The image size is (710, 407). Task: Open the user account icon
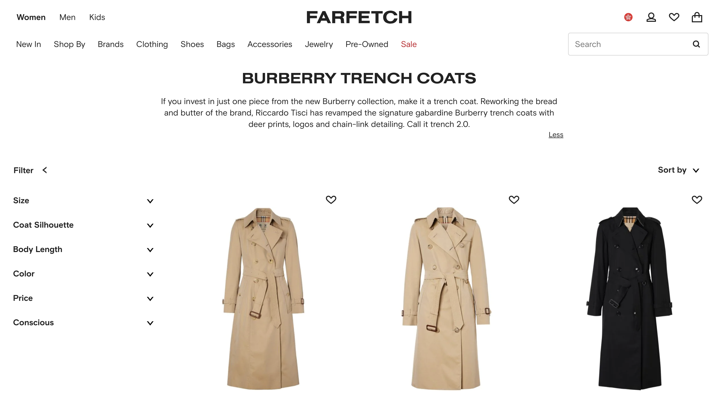click(x=651, y=17)
